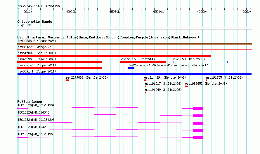260x154 pixels.
Task: Select the small blue dgv2627e59 gain bar
Action: pyautogui.click(x=131, y=68)
